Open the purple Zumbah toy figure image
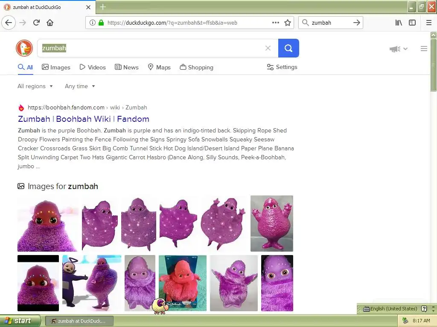The image size is (437, 327). coord(272,224)
